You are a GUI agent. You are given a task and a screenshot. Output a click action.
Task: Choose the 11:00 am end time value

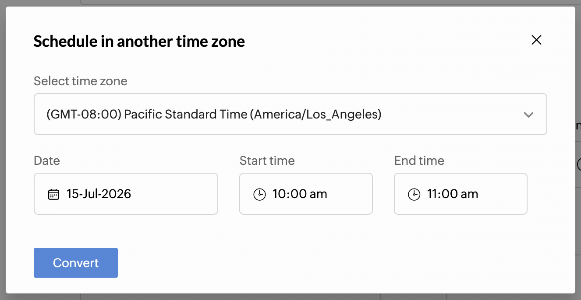coord(453,194)
